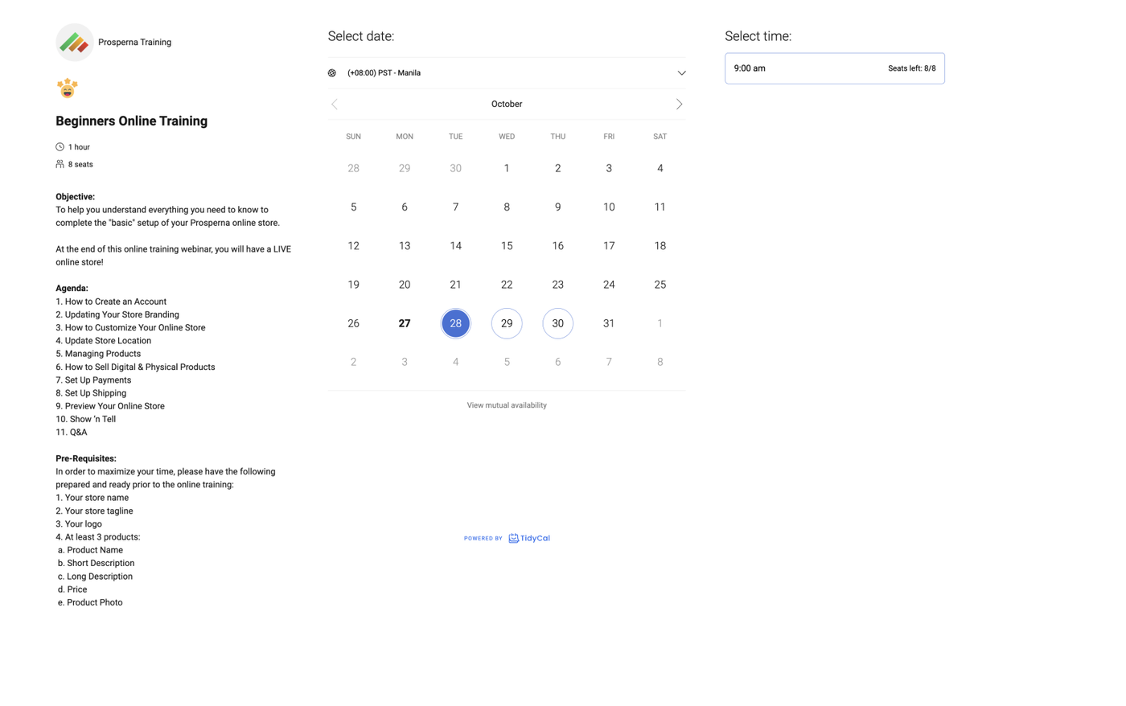Click date 17 on the calendar

tap(609, 246)
